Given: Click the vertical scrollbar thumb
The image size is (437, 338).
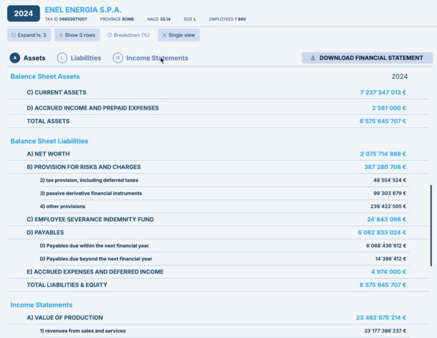Looking at the screenshot, I should pos(431,225).
